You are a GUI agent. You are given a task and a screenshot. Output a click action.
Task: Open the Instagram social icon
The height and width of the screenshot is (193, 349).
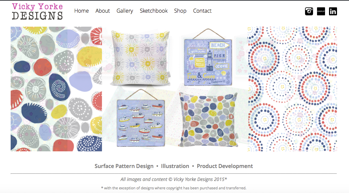point(309,11)
